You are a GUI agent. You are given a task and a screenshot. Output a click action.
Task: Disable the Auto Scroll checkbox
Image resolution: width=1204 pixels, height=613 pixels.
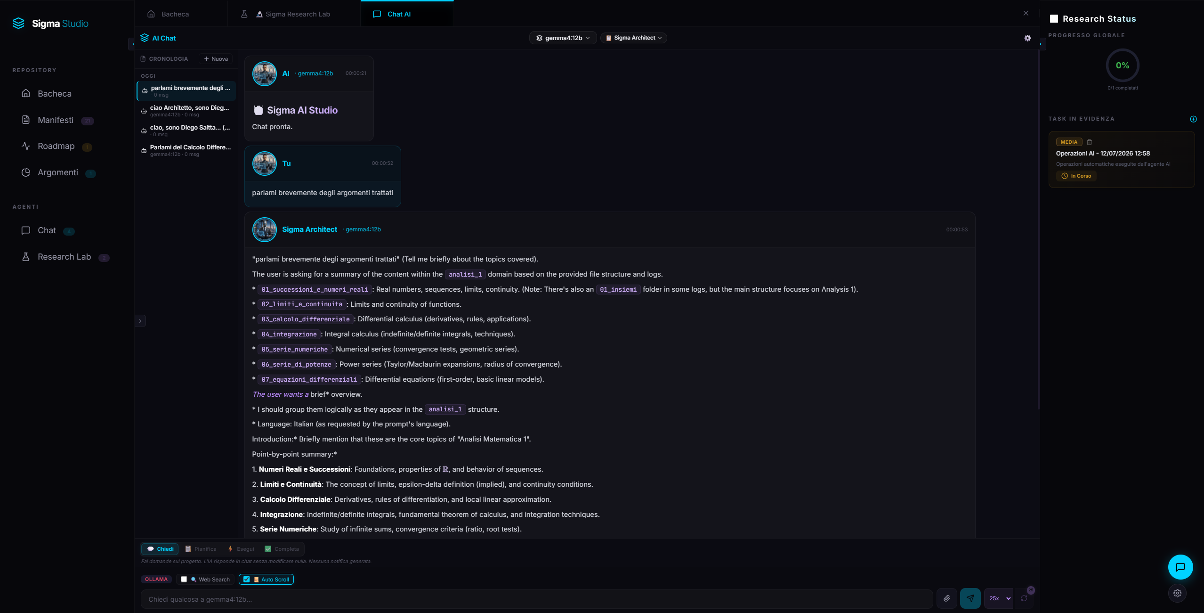(x=247, y=580)
